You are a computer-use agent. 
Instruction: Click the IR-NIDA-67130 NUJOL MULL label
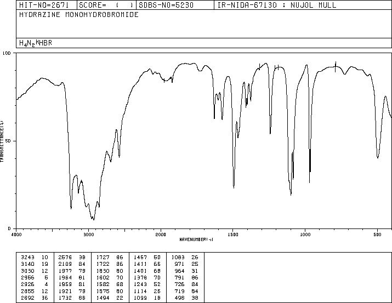tap(277, 5)
